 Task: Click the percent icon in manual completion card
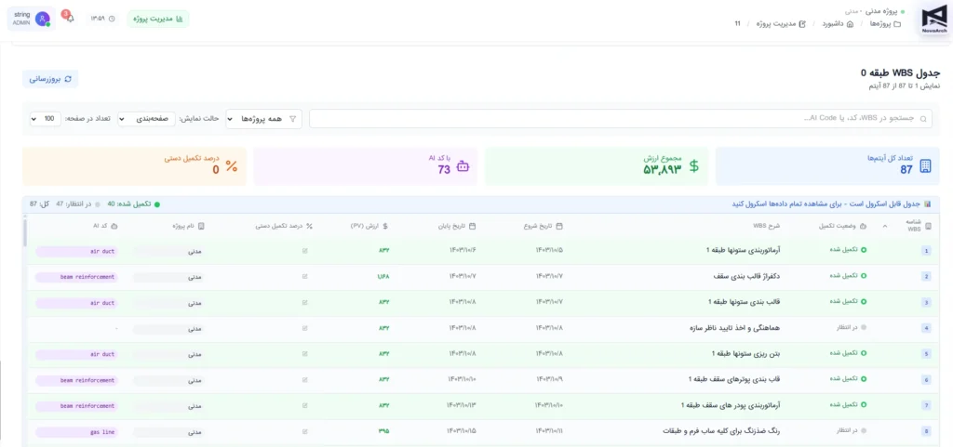(232, 166)
